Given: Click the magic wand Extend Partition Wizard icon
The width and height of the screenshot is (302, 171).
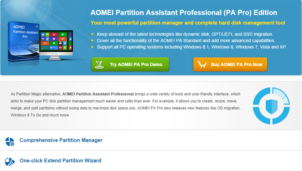Looking at the screenshot, I should [10, 162].
